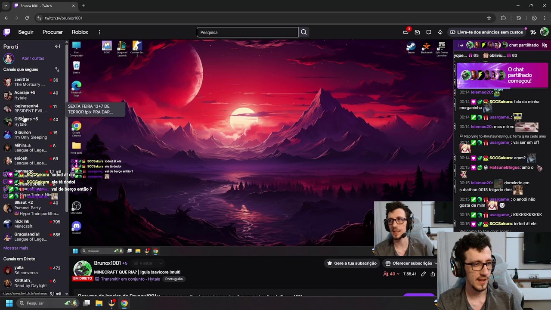Click Livra-te dos anúncios sem custos button
Viewport: 551px width, 310px height.
(486, 32)
